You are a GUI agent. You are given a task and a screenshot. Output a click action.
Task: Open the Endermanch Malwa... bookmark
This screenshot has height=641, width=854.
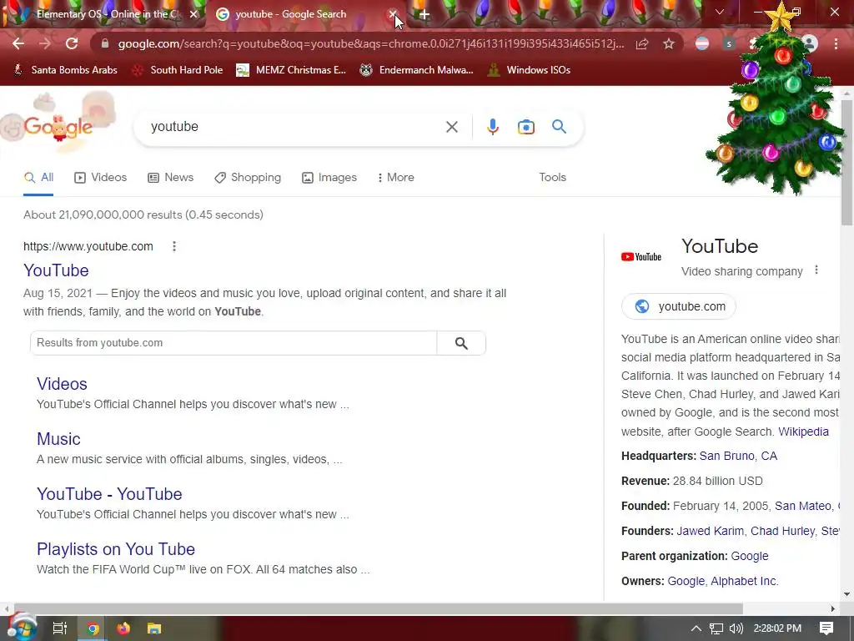[417, 70]
